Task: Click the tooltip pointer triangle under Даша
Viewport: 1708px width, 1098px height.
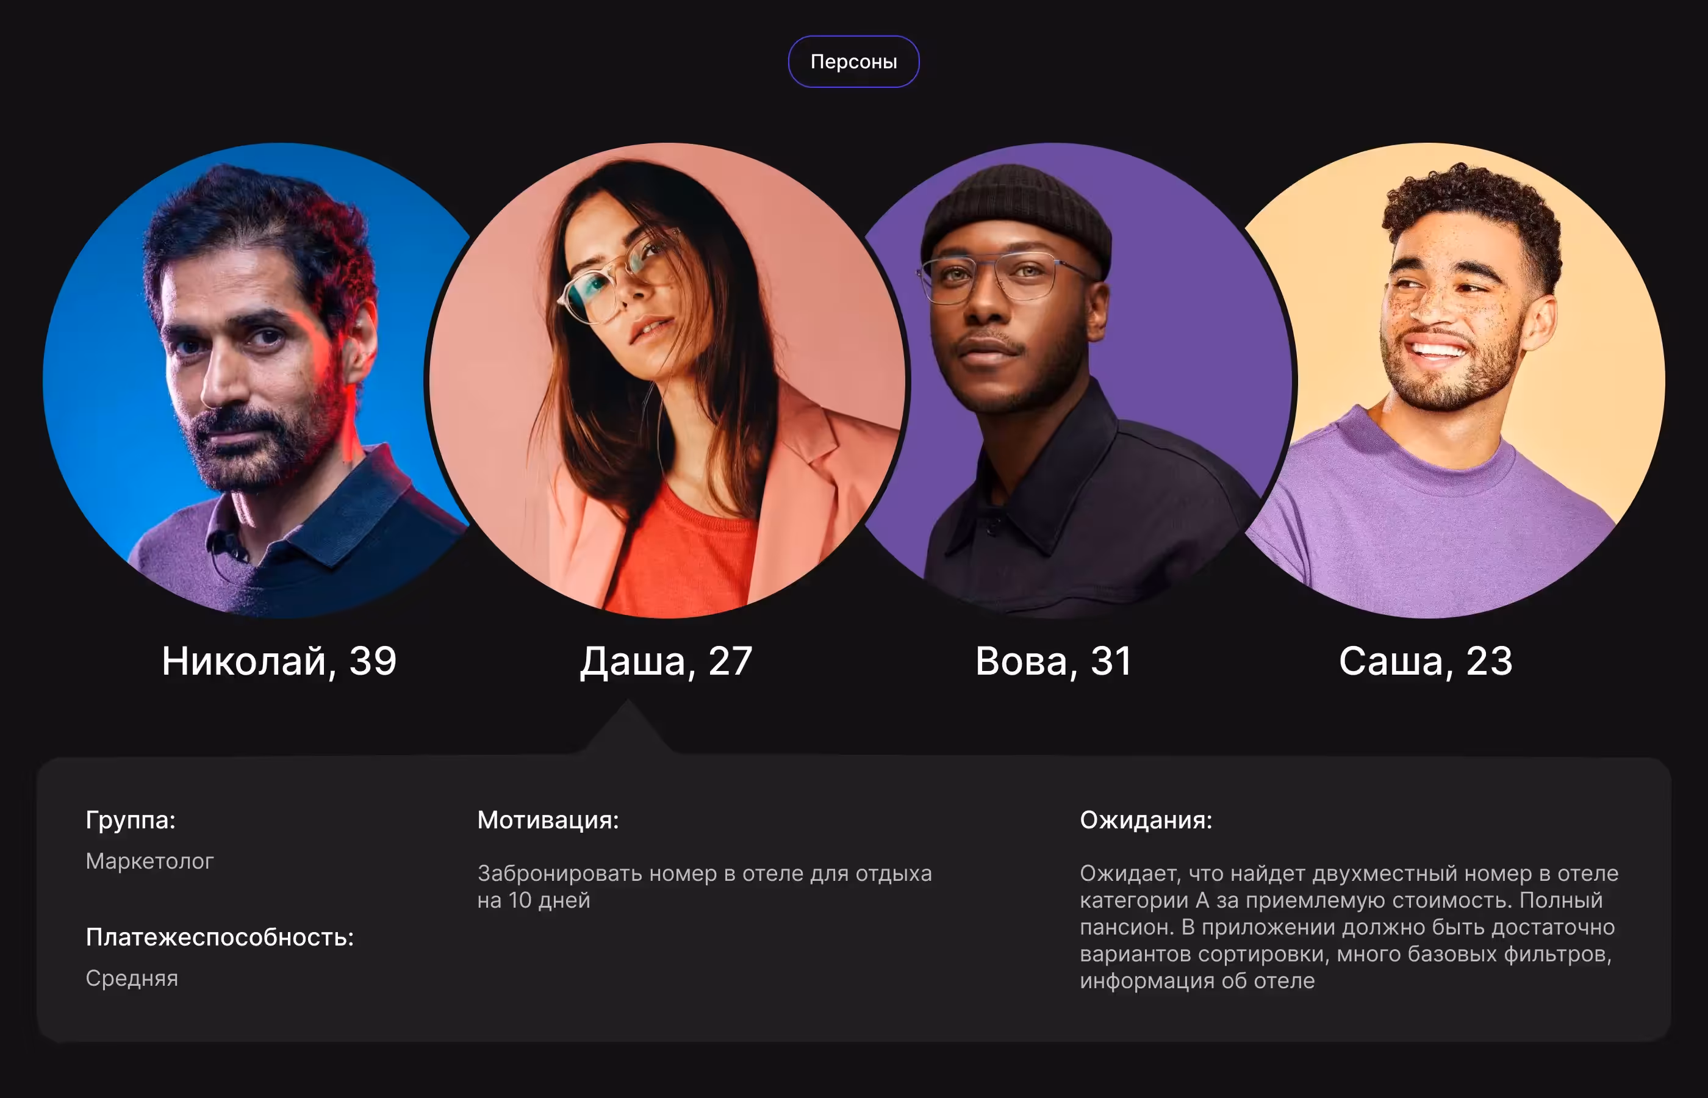Action: tap(627, 727)
